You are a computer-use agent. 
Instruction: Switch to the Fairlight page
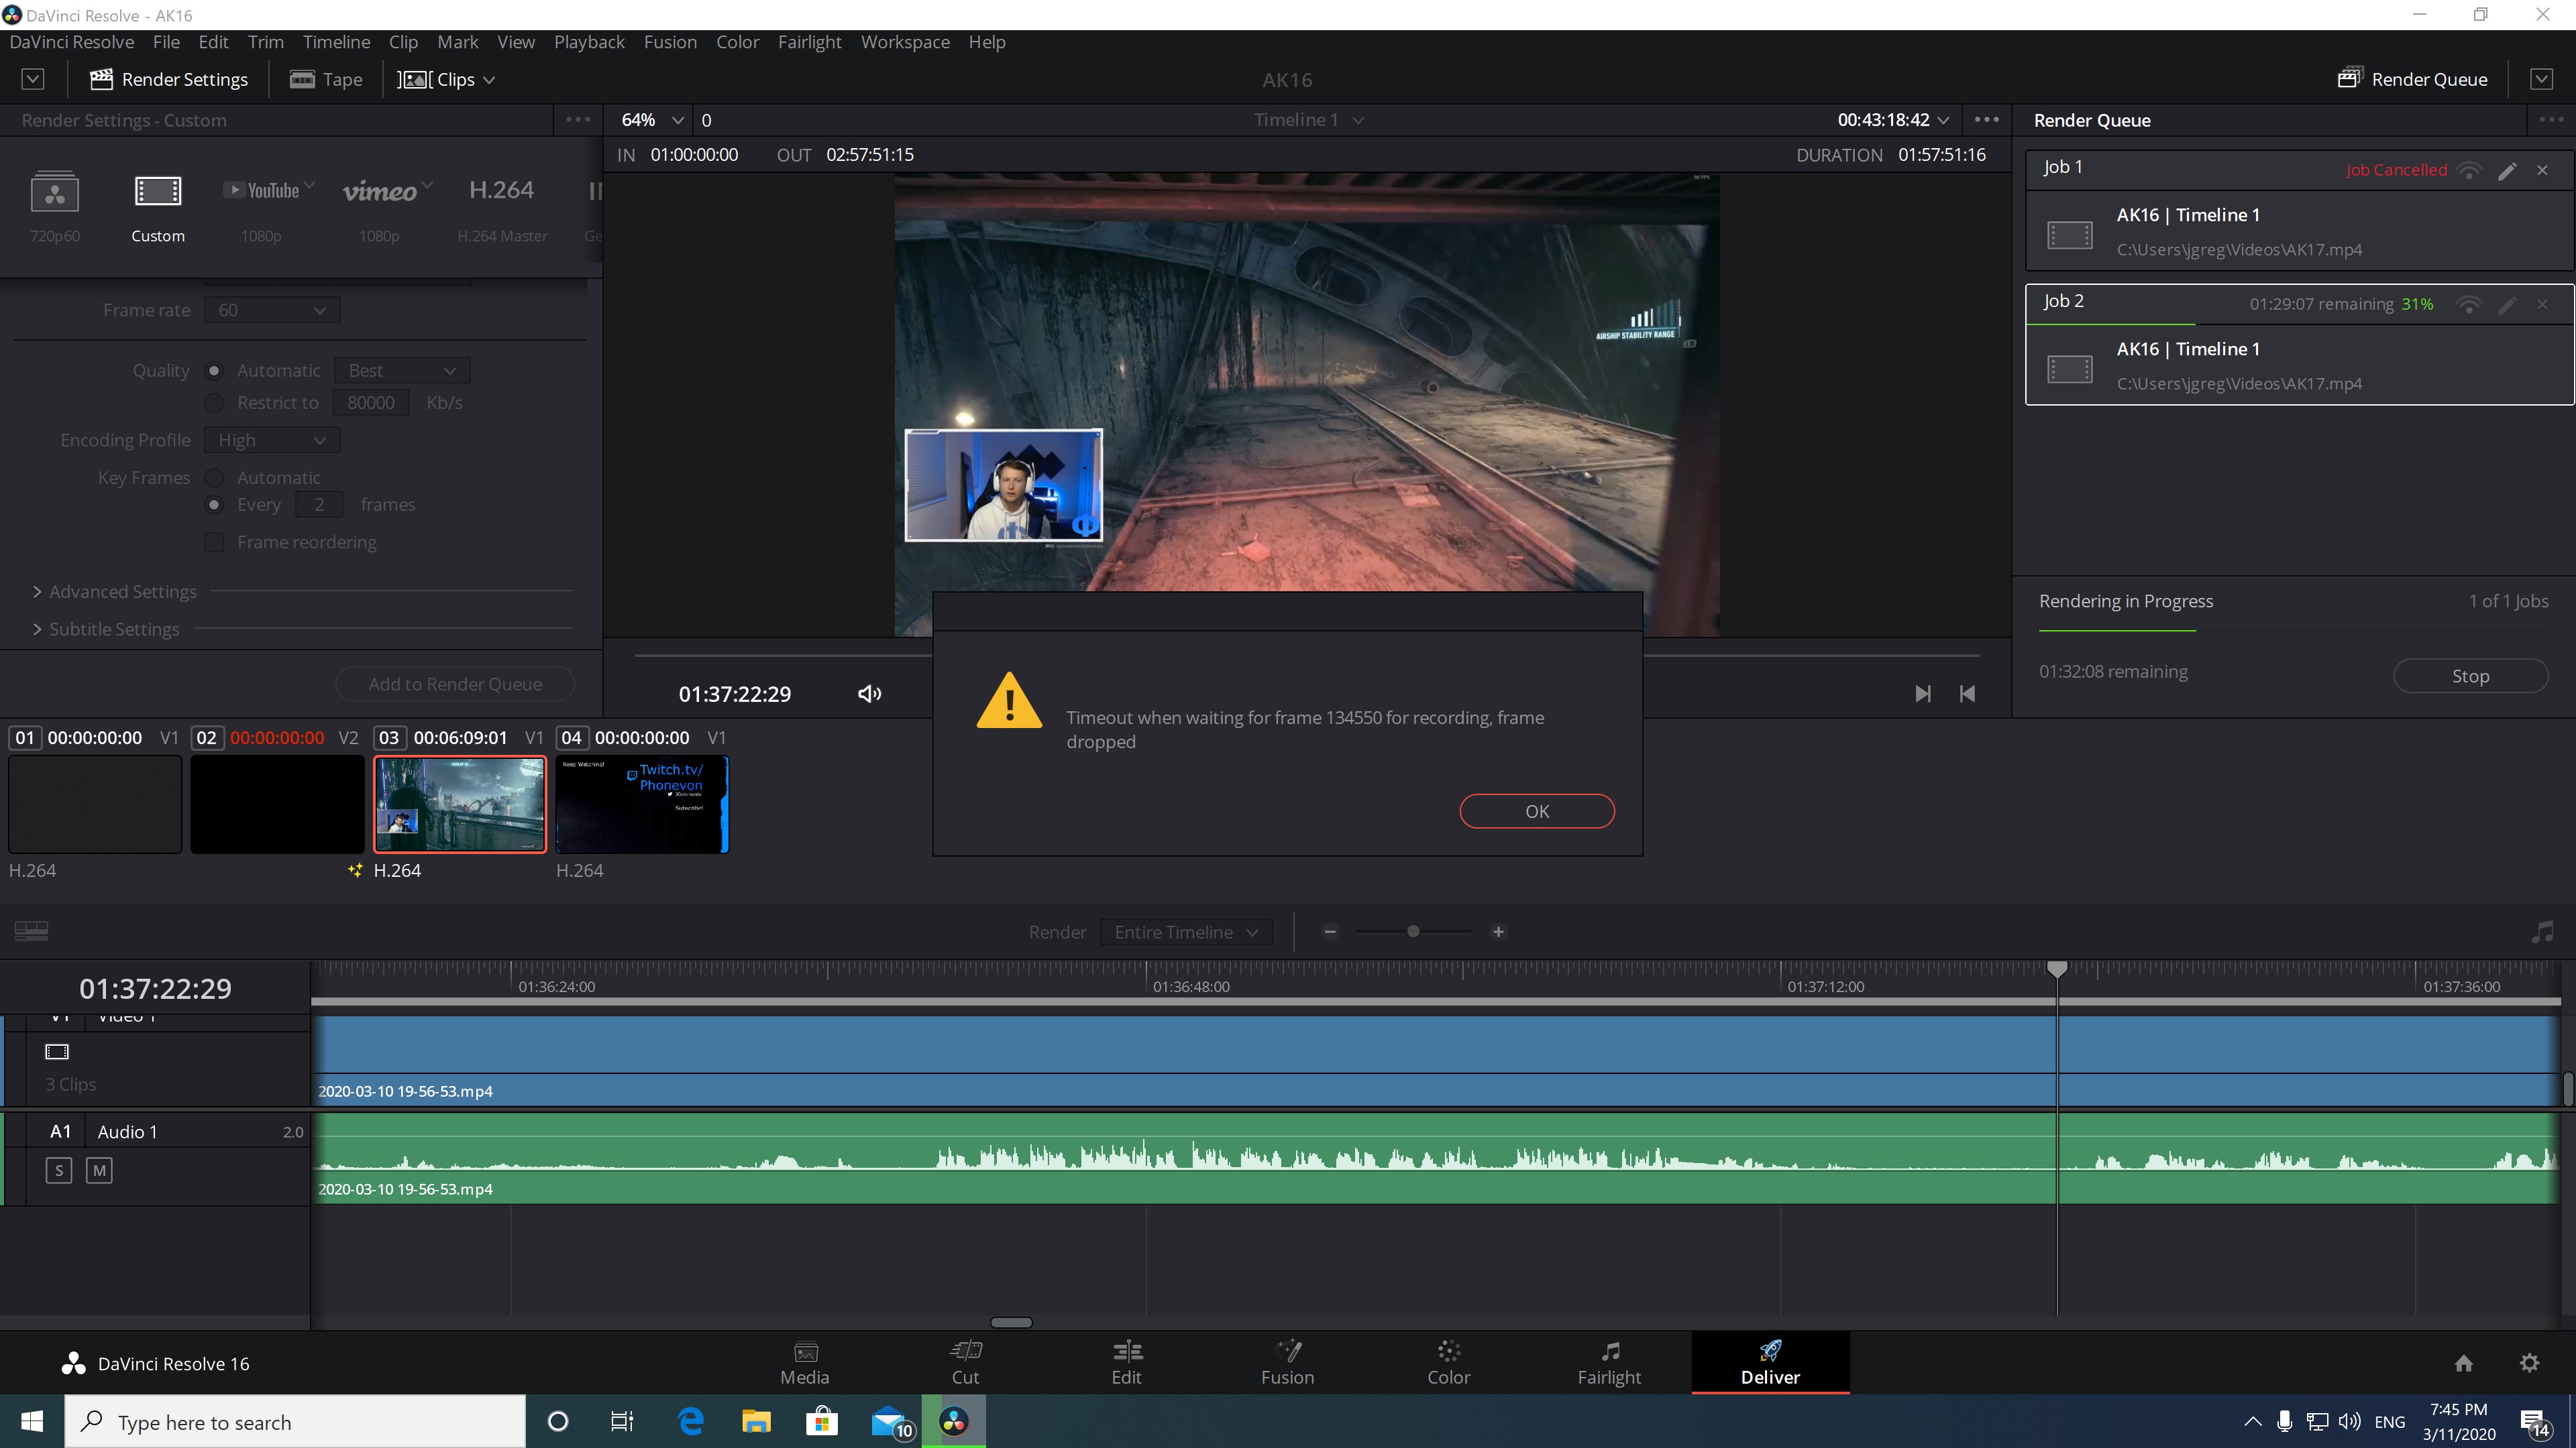(1609, 1363)
